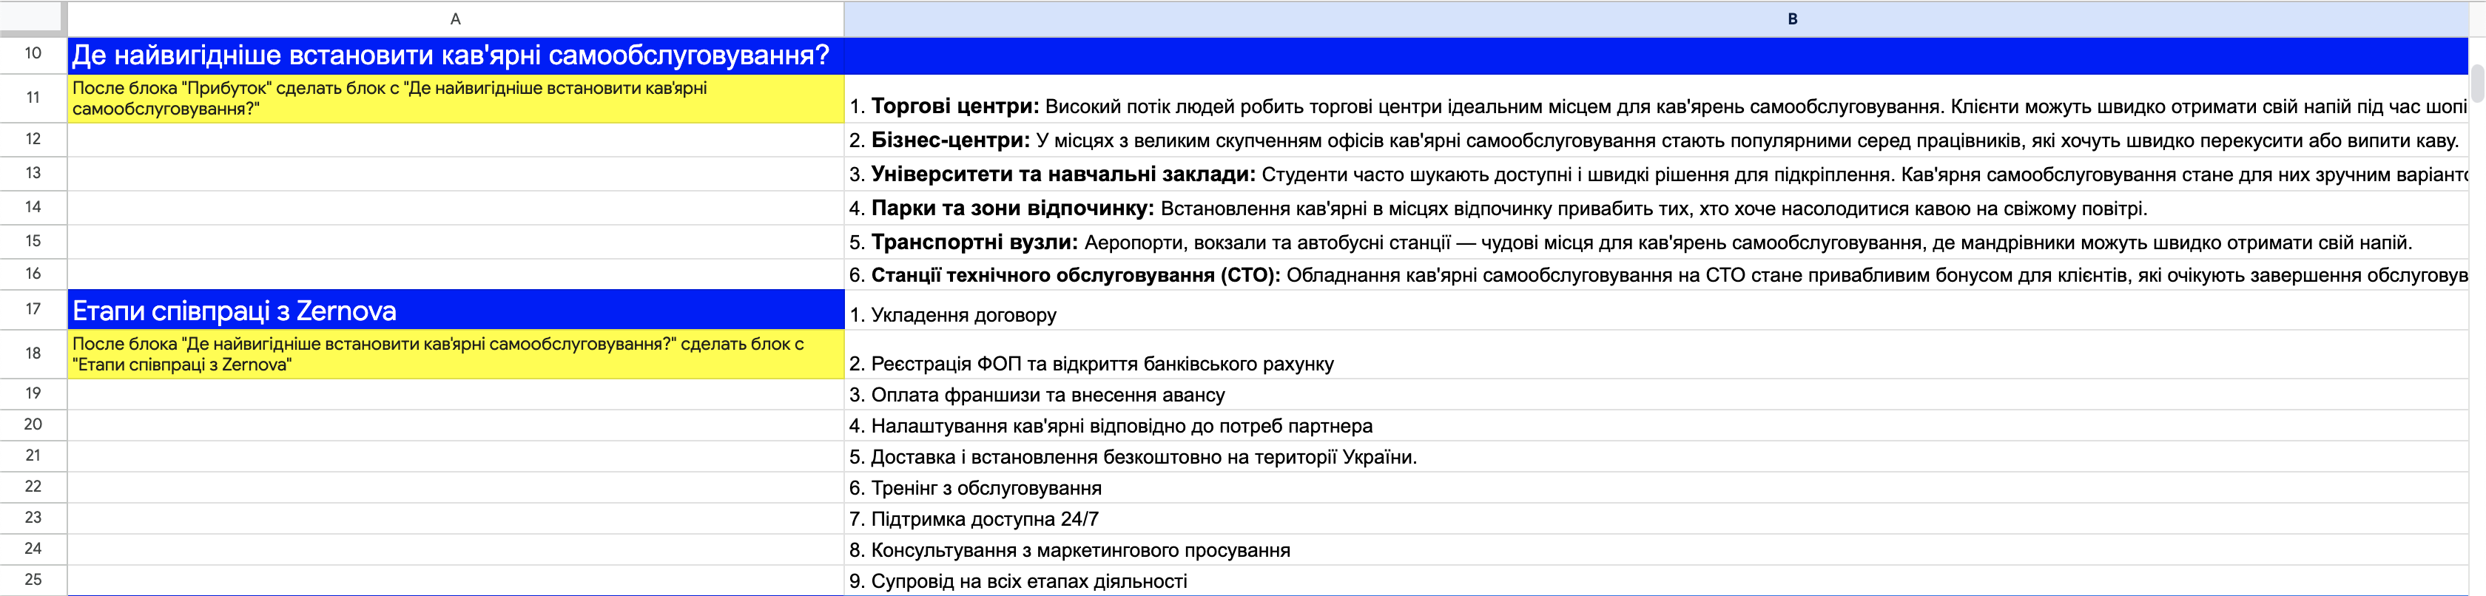Click yellow note cell in row 18
This screenshot has width=2486, height=596.
(456, 354)
